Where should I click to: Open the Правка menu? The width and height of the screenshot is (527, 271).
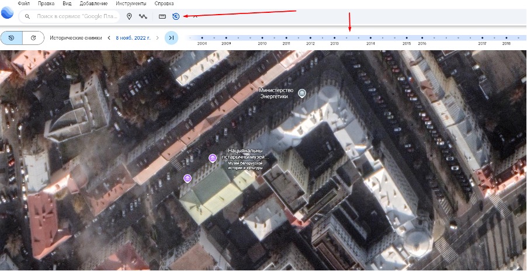46,4
